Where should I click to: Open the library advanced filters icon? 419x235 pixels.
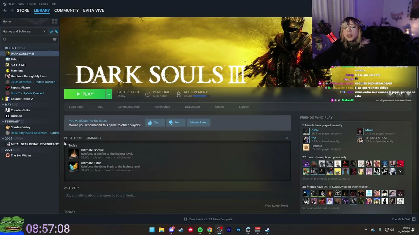point(54,39)
